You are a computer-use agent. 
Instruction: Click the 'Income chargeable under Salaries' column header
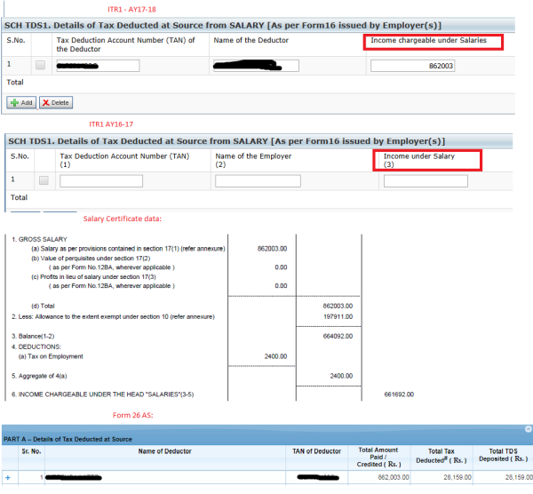pyautogui.click(x=433, y=41)
